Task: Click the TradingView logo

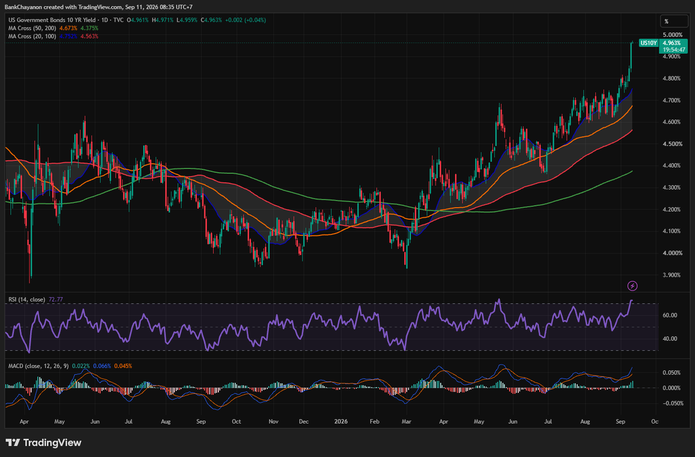Action: 43,443
